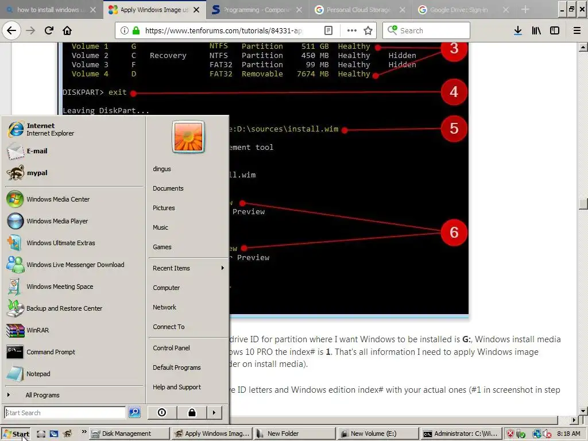Open Backup and Restore Center
The image size is (588, 441).
[x=74, y=308]
